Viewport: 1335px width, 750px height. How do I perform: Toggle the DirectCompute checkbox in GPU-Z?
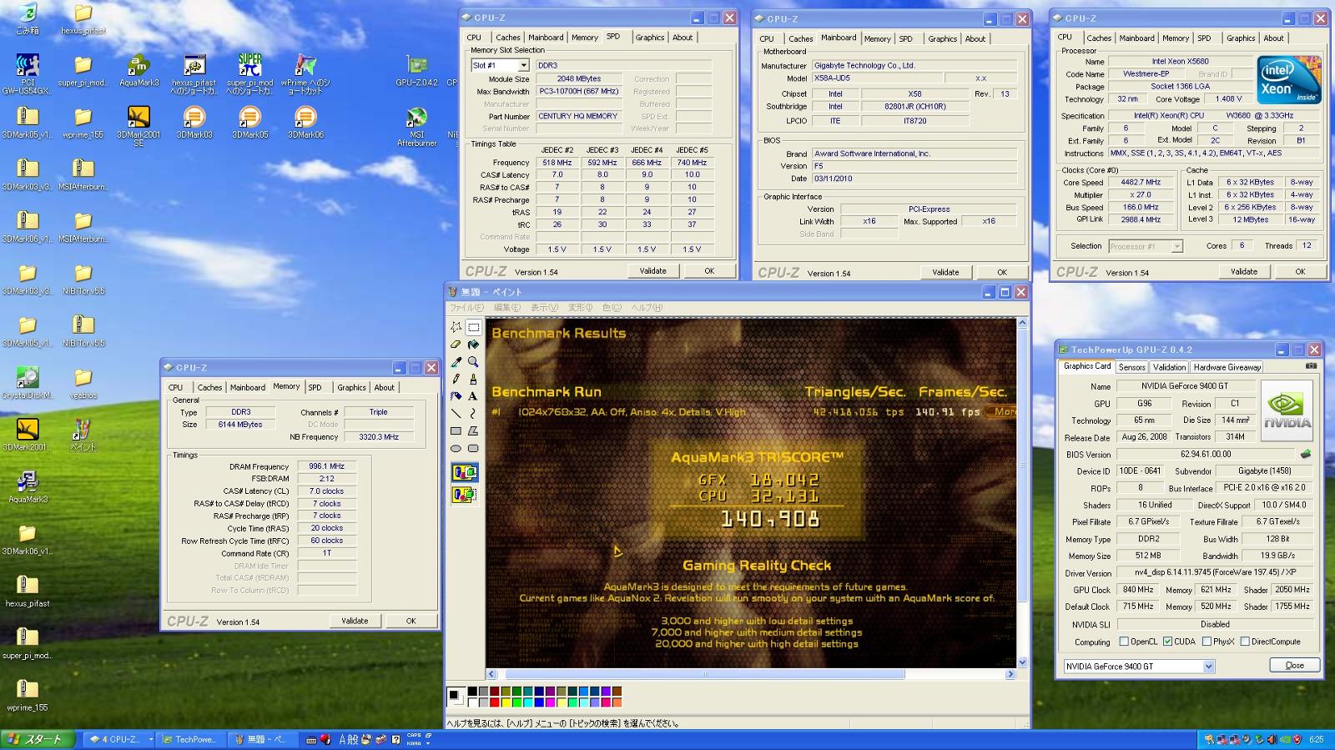(1245, 642)
